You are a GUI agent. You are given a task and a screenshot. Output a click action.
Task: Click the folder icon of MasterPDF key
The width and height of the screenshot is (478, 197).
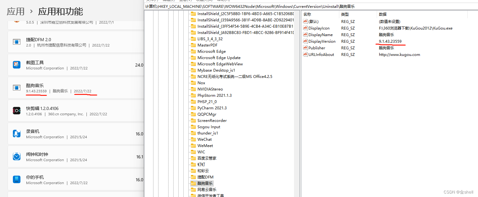point(193,45)
